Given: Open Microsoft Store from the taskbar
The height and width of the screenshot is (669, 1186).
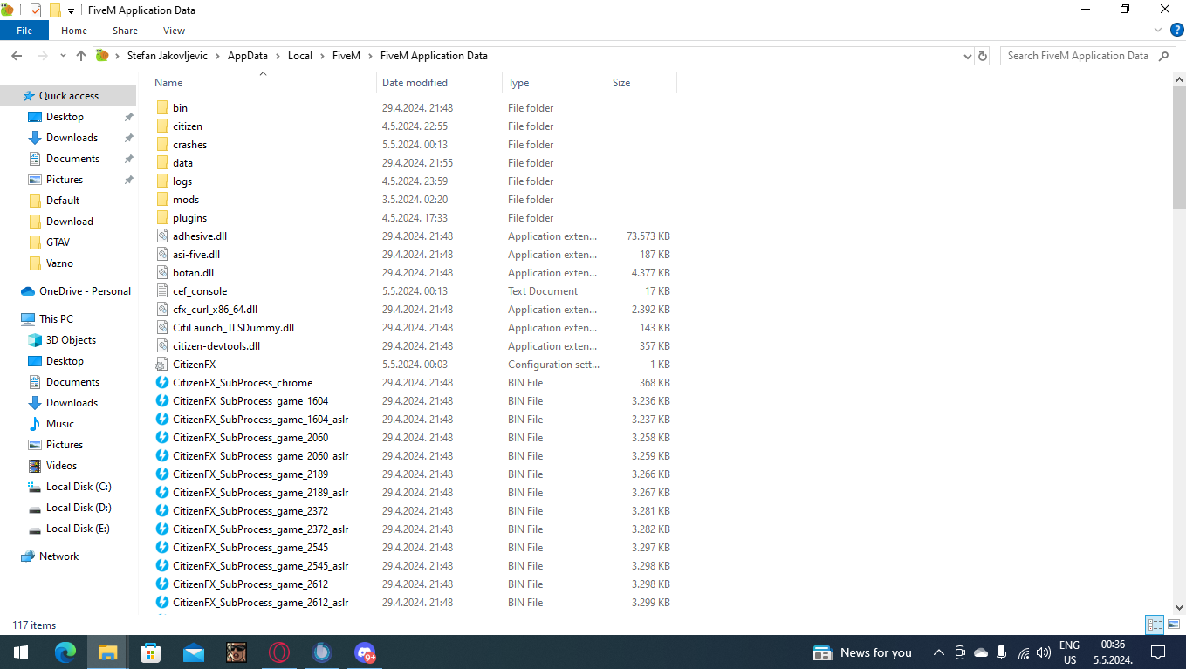Looking at the screenshot, I should (x=150, y=652).
